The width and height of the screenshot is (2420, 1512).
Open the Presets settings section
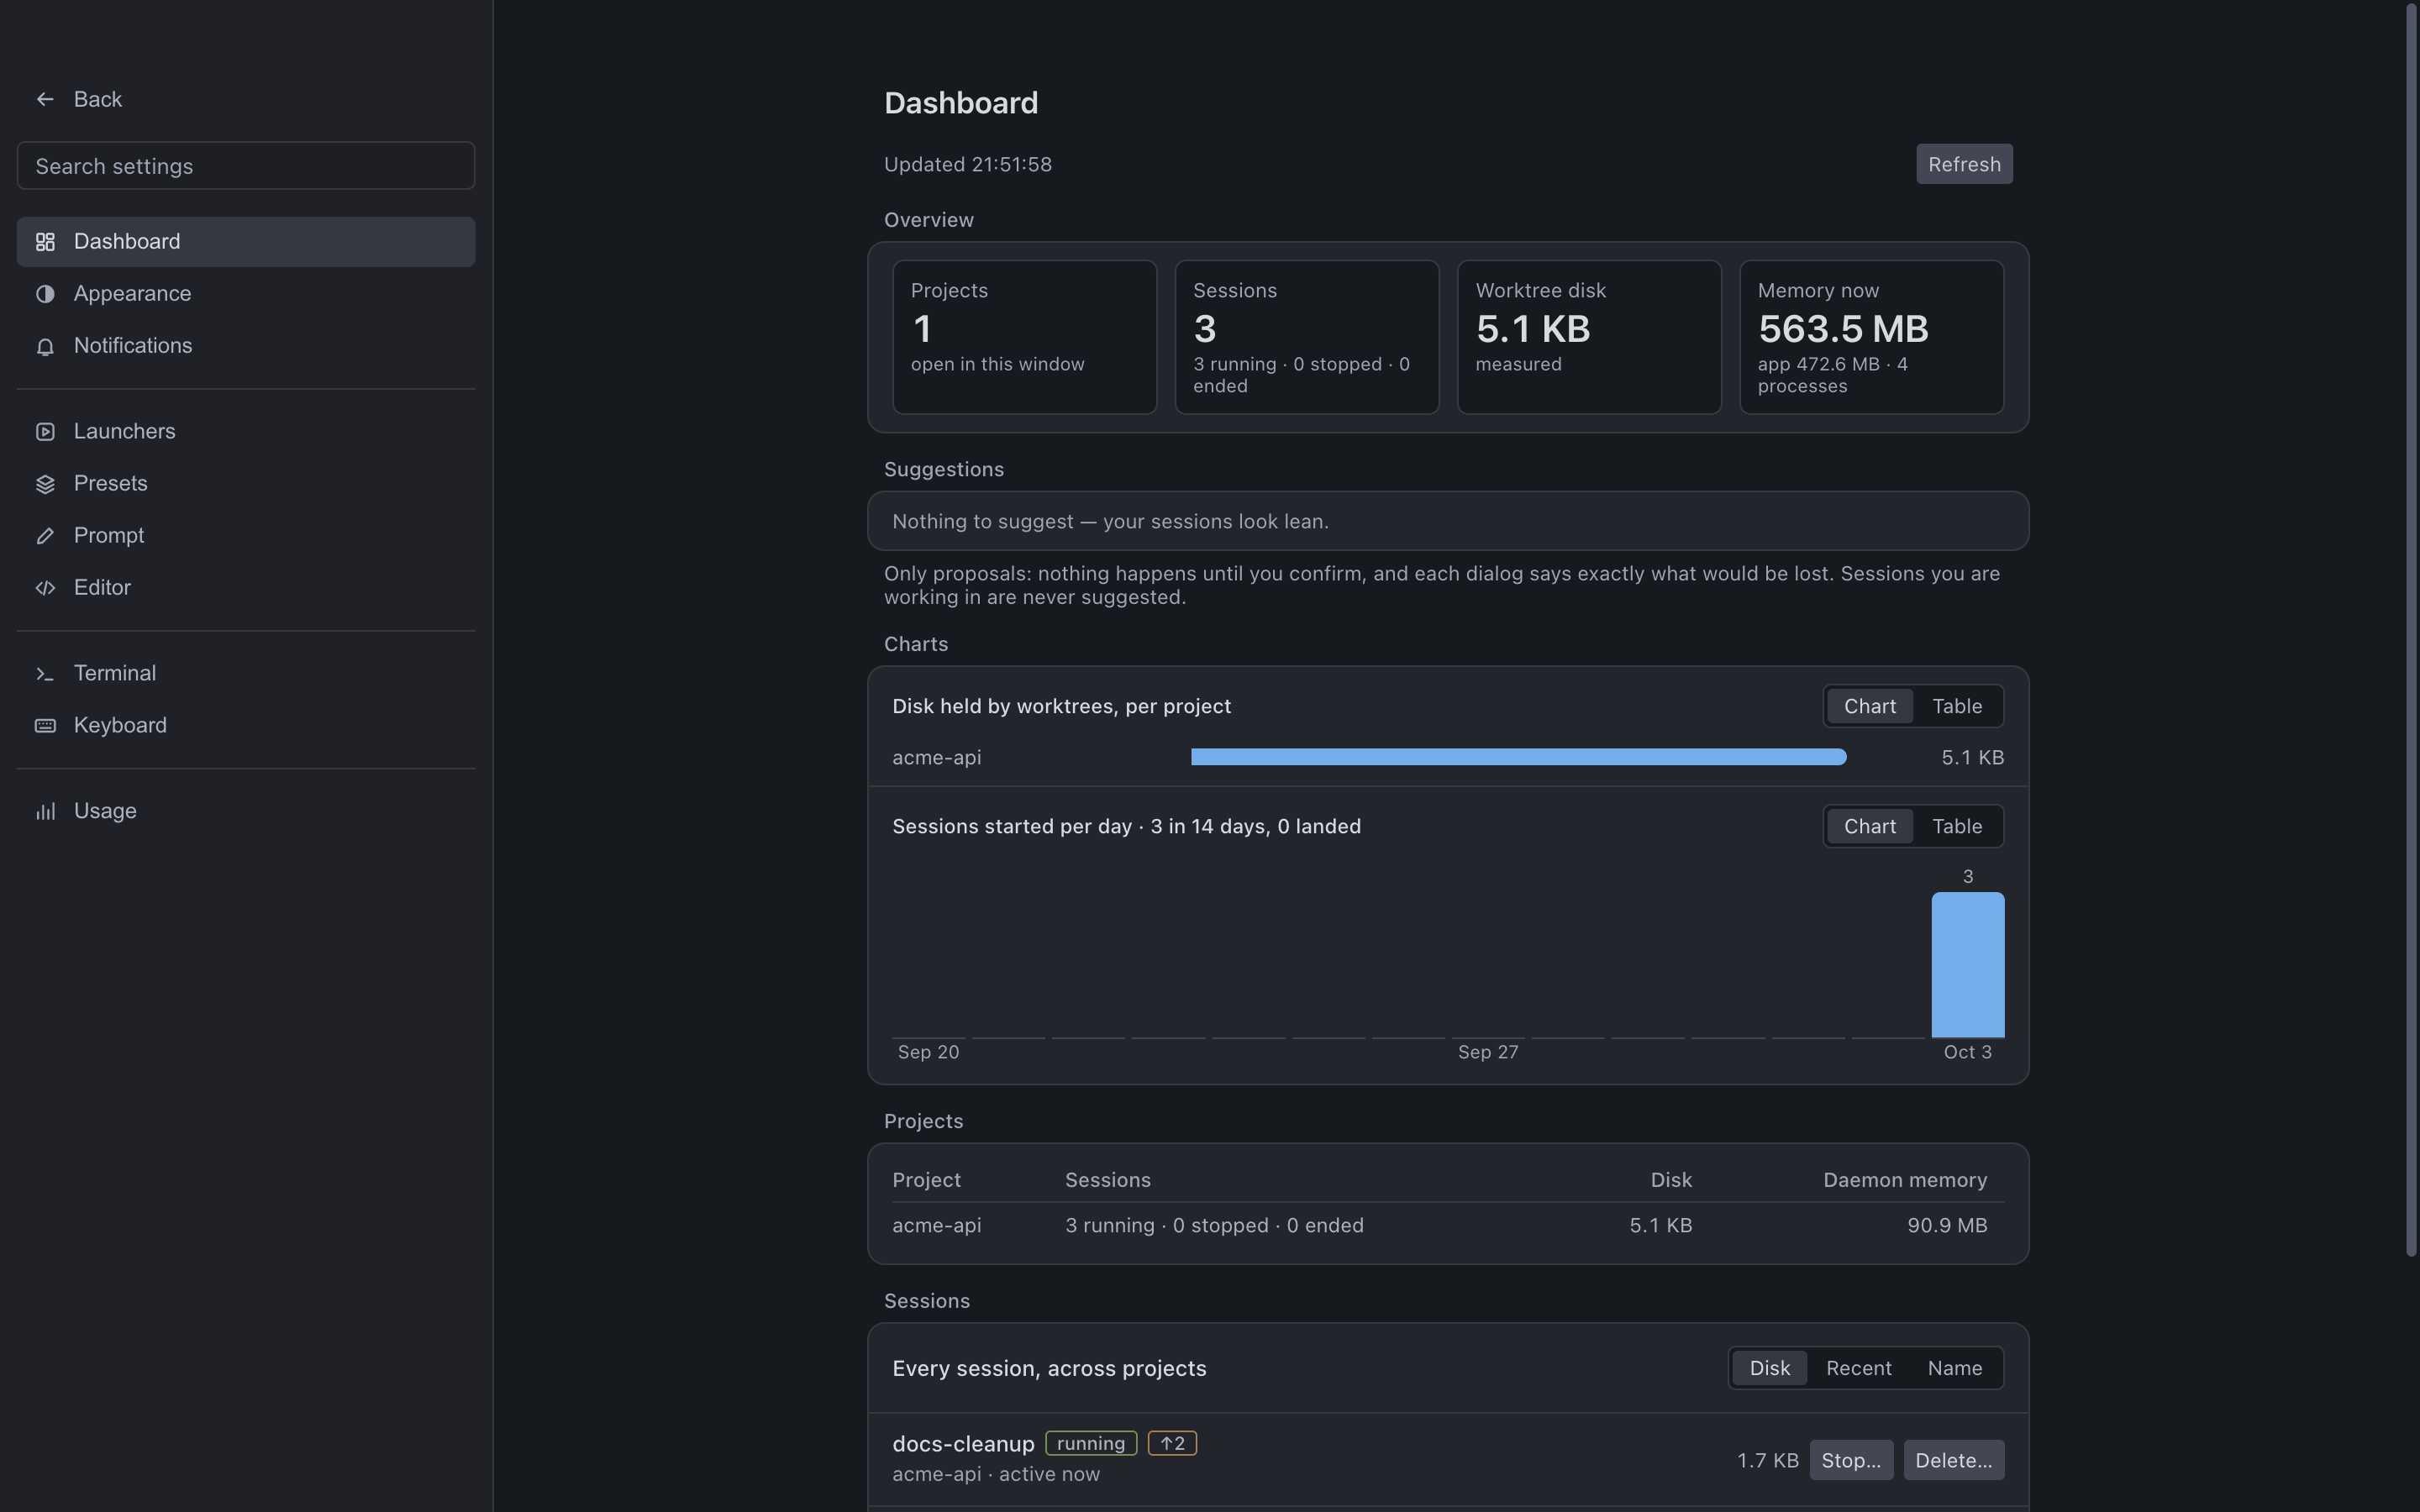tap(246, 484)
